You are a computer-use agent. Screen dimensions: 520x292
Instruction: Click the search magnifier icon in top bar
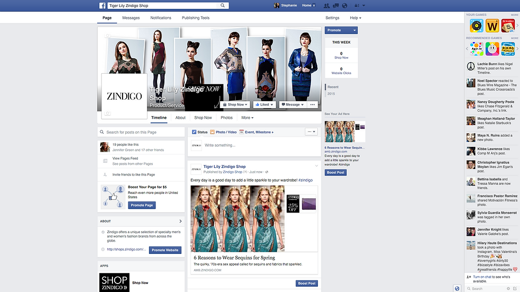[x=222, y=5]
